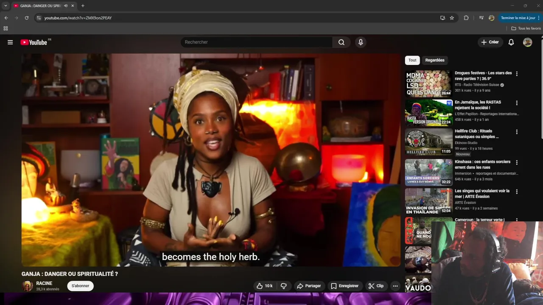Open the YouTube account avatar menu
The height and width of the screenshot is (305, 543).
pos(527,42)
